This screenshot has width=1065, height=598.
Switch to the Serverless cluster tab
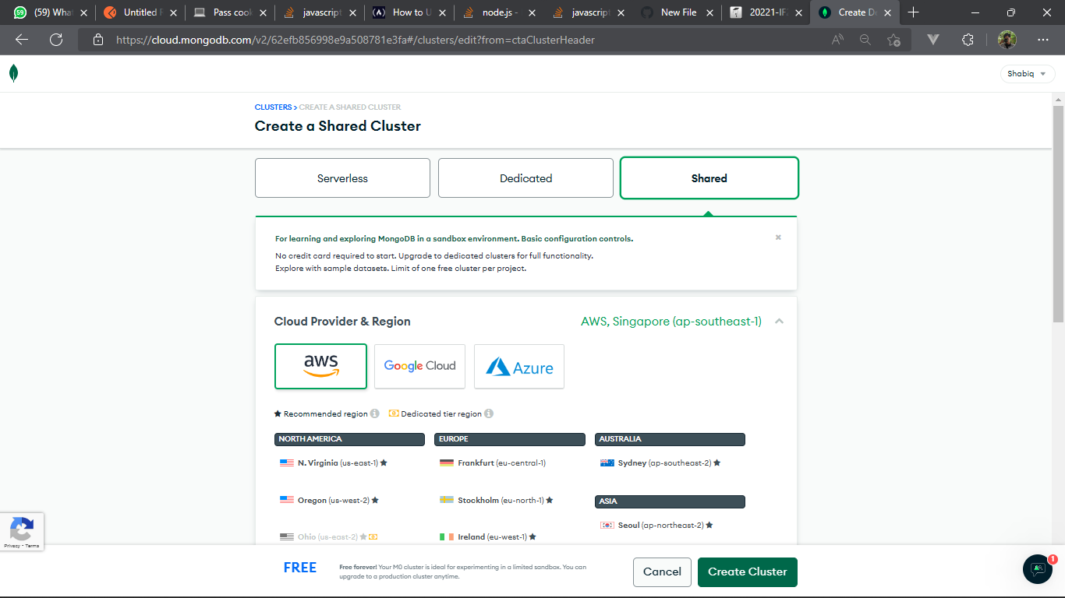click(342, 178)
